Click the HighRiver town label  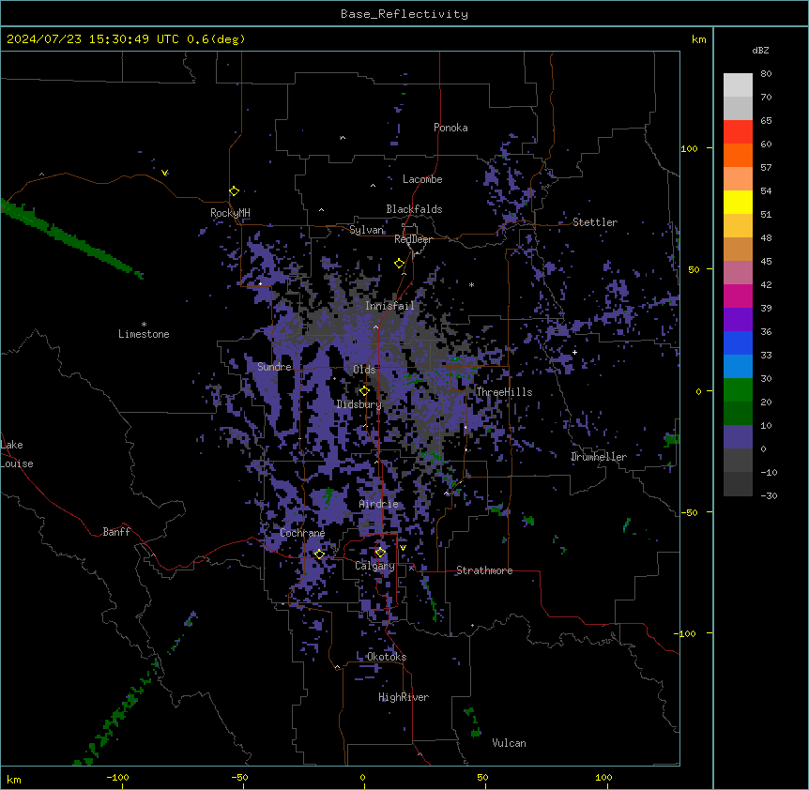pos(404,697)
